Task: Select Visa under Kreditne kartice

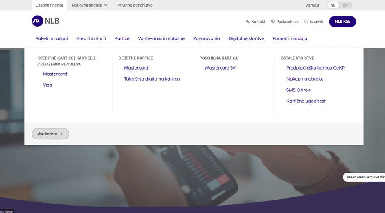Action: 47,85
